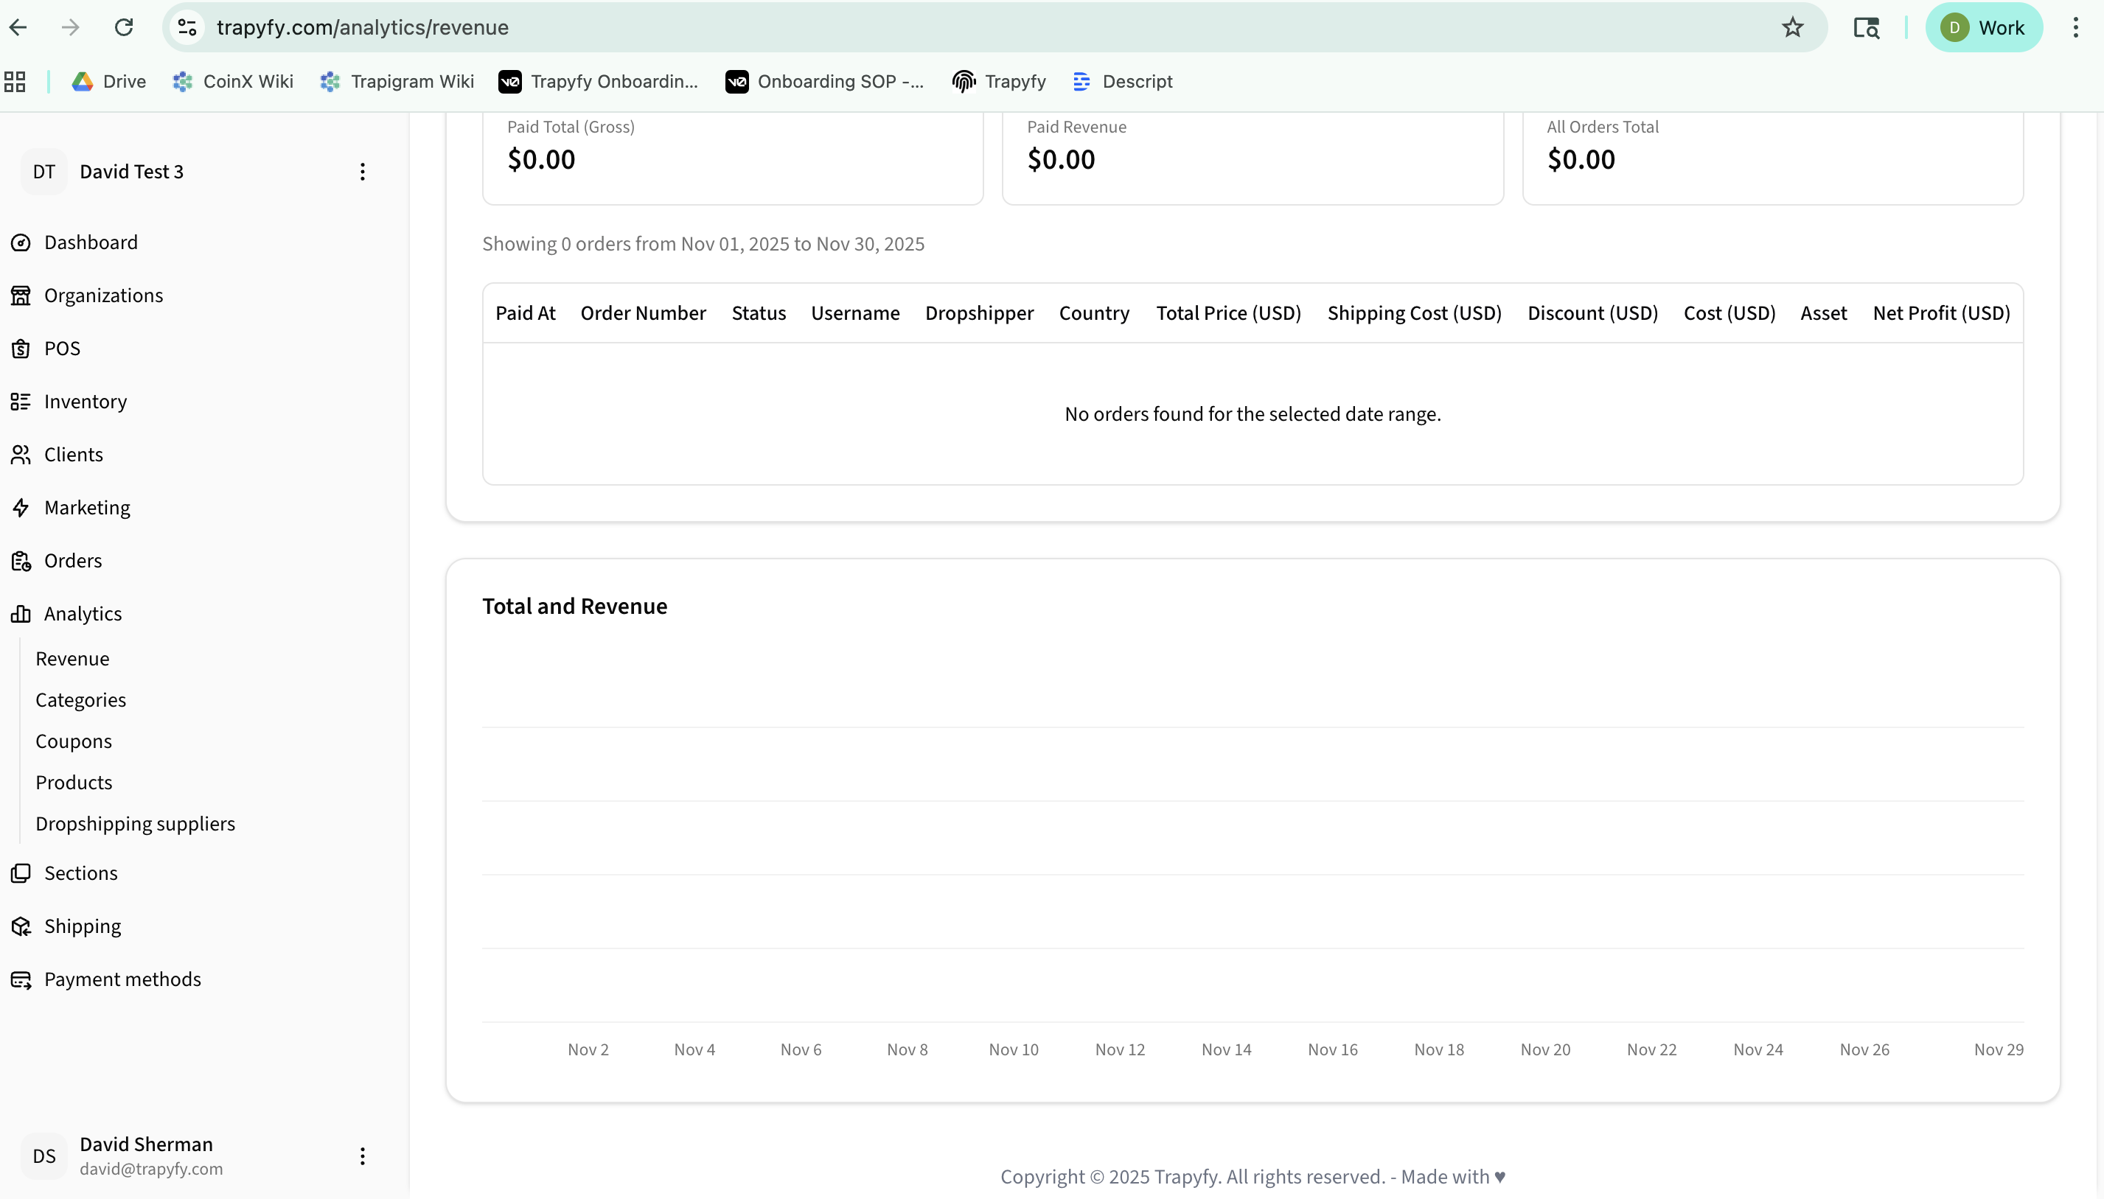This screenshot has height=1199, width=2104.
Task: Click the Username column header
Action: click(x=855, y=313)
